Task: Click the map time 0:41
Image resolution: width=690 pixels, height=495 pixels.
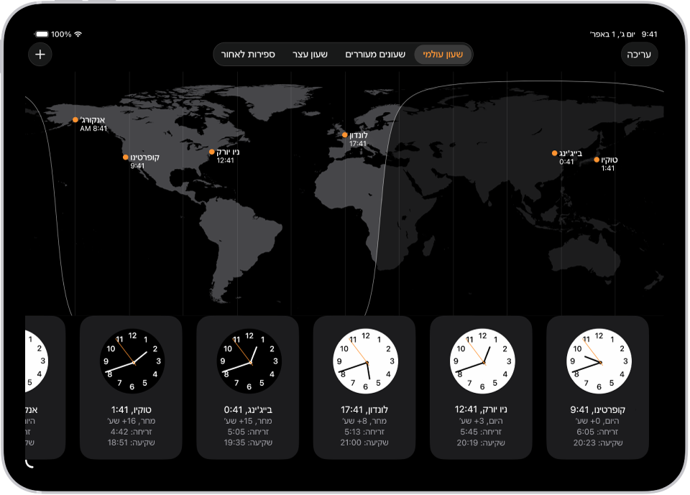Action: [566, 162]
